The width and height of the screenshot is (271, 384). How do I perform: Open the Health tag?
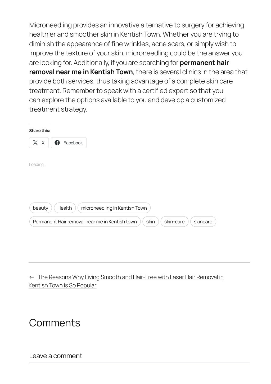click(65, 208)
